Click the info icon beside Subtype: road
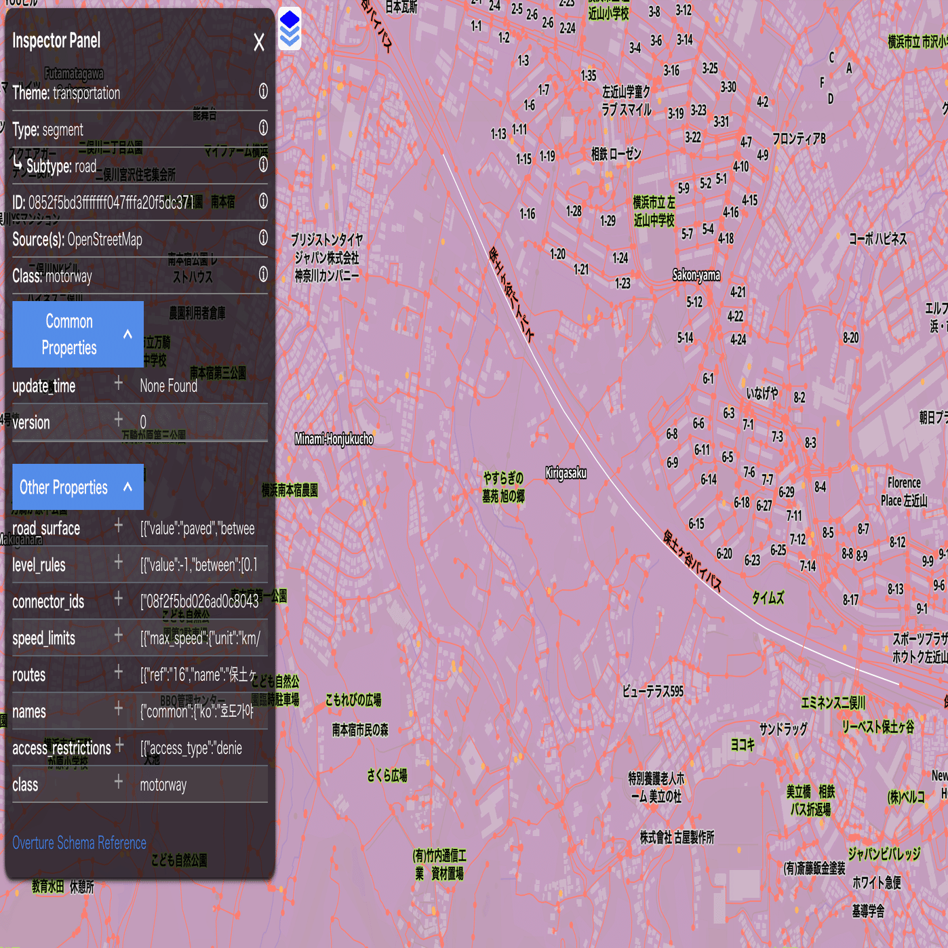The height and width of the screenshot is (948, 948). click(x=263, y=165)
